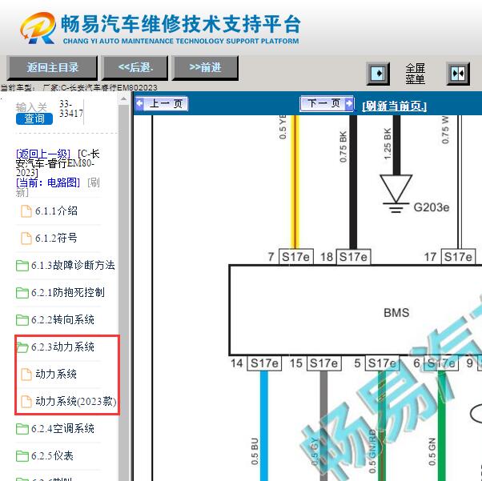Click left arrow icon on 上一页

139,103
